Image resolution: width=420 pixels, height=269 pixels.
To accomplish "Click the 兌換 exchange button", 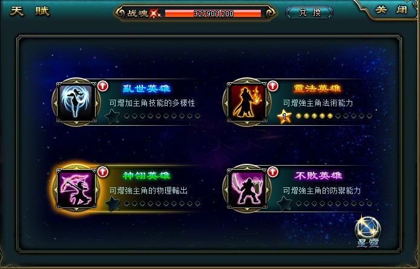I will point(309,13).
